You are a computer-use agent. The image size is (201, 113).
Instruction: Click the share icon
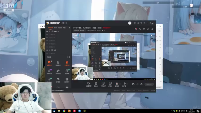[x=152, y=29]
